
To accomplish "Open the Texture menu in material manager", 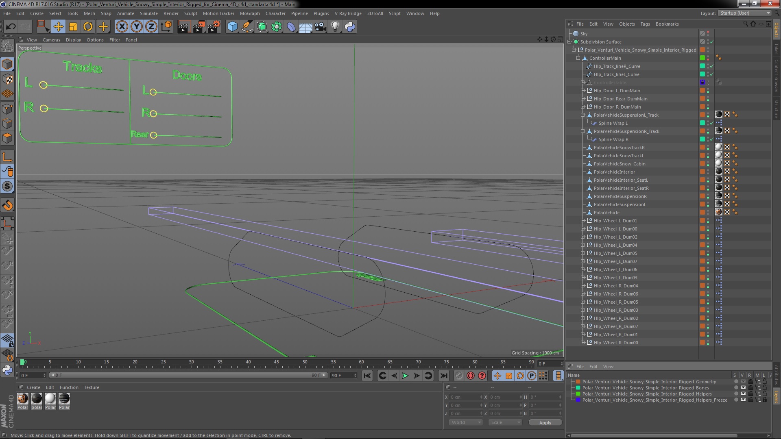I will [92, 387].
